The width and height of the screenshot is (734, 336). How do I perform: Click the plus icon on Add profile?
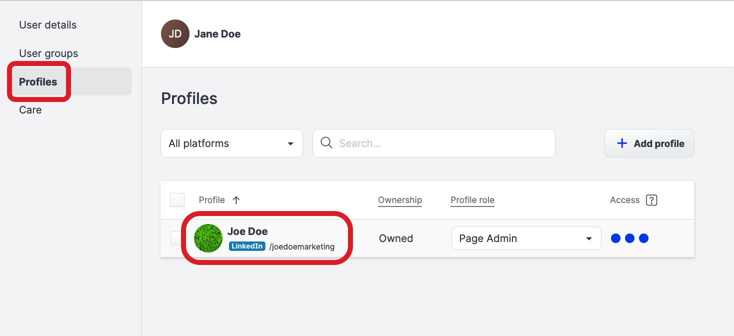622,143
